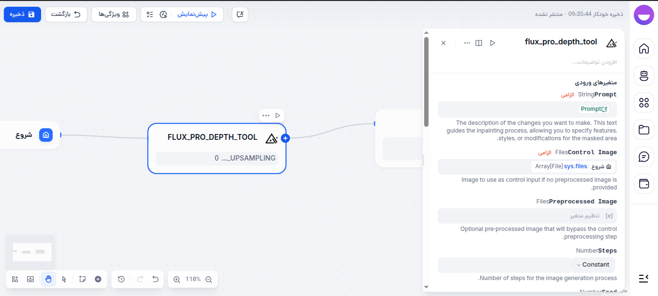
Task: Auto-organize nodes on the canvas
Action: (15, 279)
